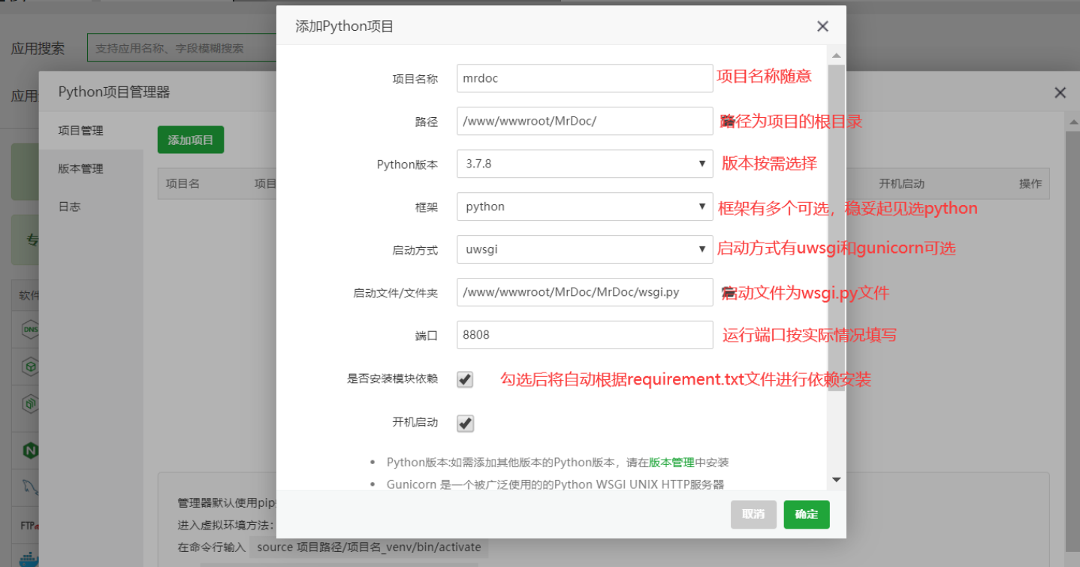The height and width of the screenshot is (567, 1080).
Task: Open the 日志 tab in Python项目管理器
Action: 69,206
